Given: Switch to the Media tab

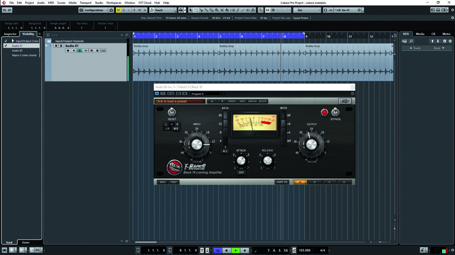Looking at the screenshot, I should tap(420, 34).
